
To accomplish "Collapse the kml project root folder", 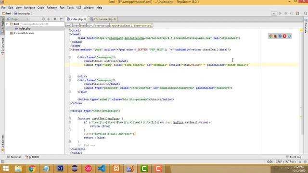I will click(7, 24).
